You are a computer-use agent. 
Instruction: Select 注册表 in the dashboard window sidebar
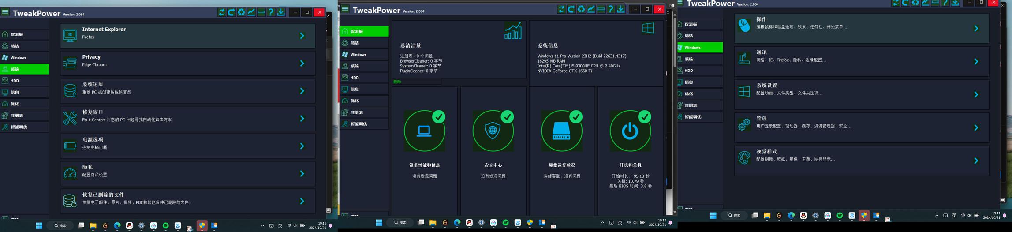364,112
